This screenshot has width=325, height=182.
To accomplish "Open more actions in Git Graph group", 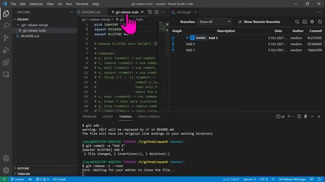I will [x=319, y=12].
